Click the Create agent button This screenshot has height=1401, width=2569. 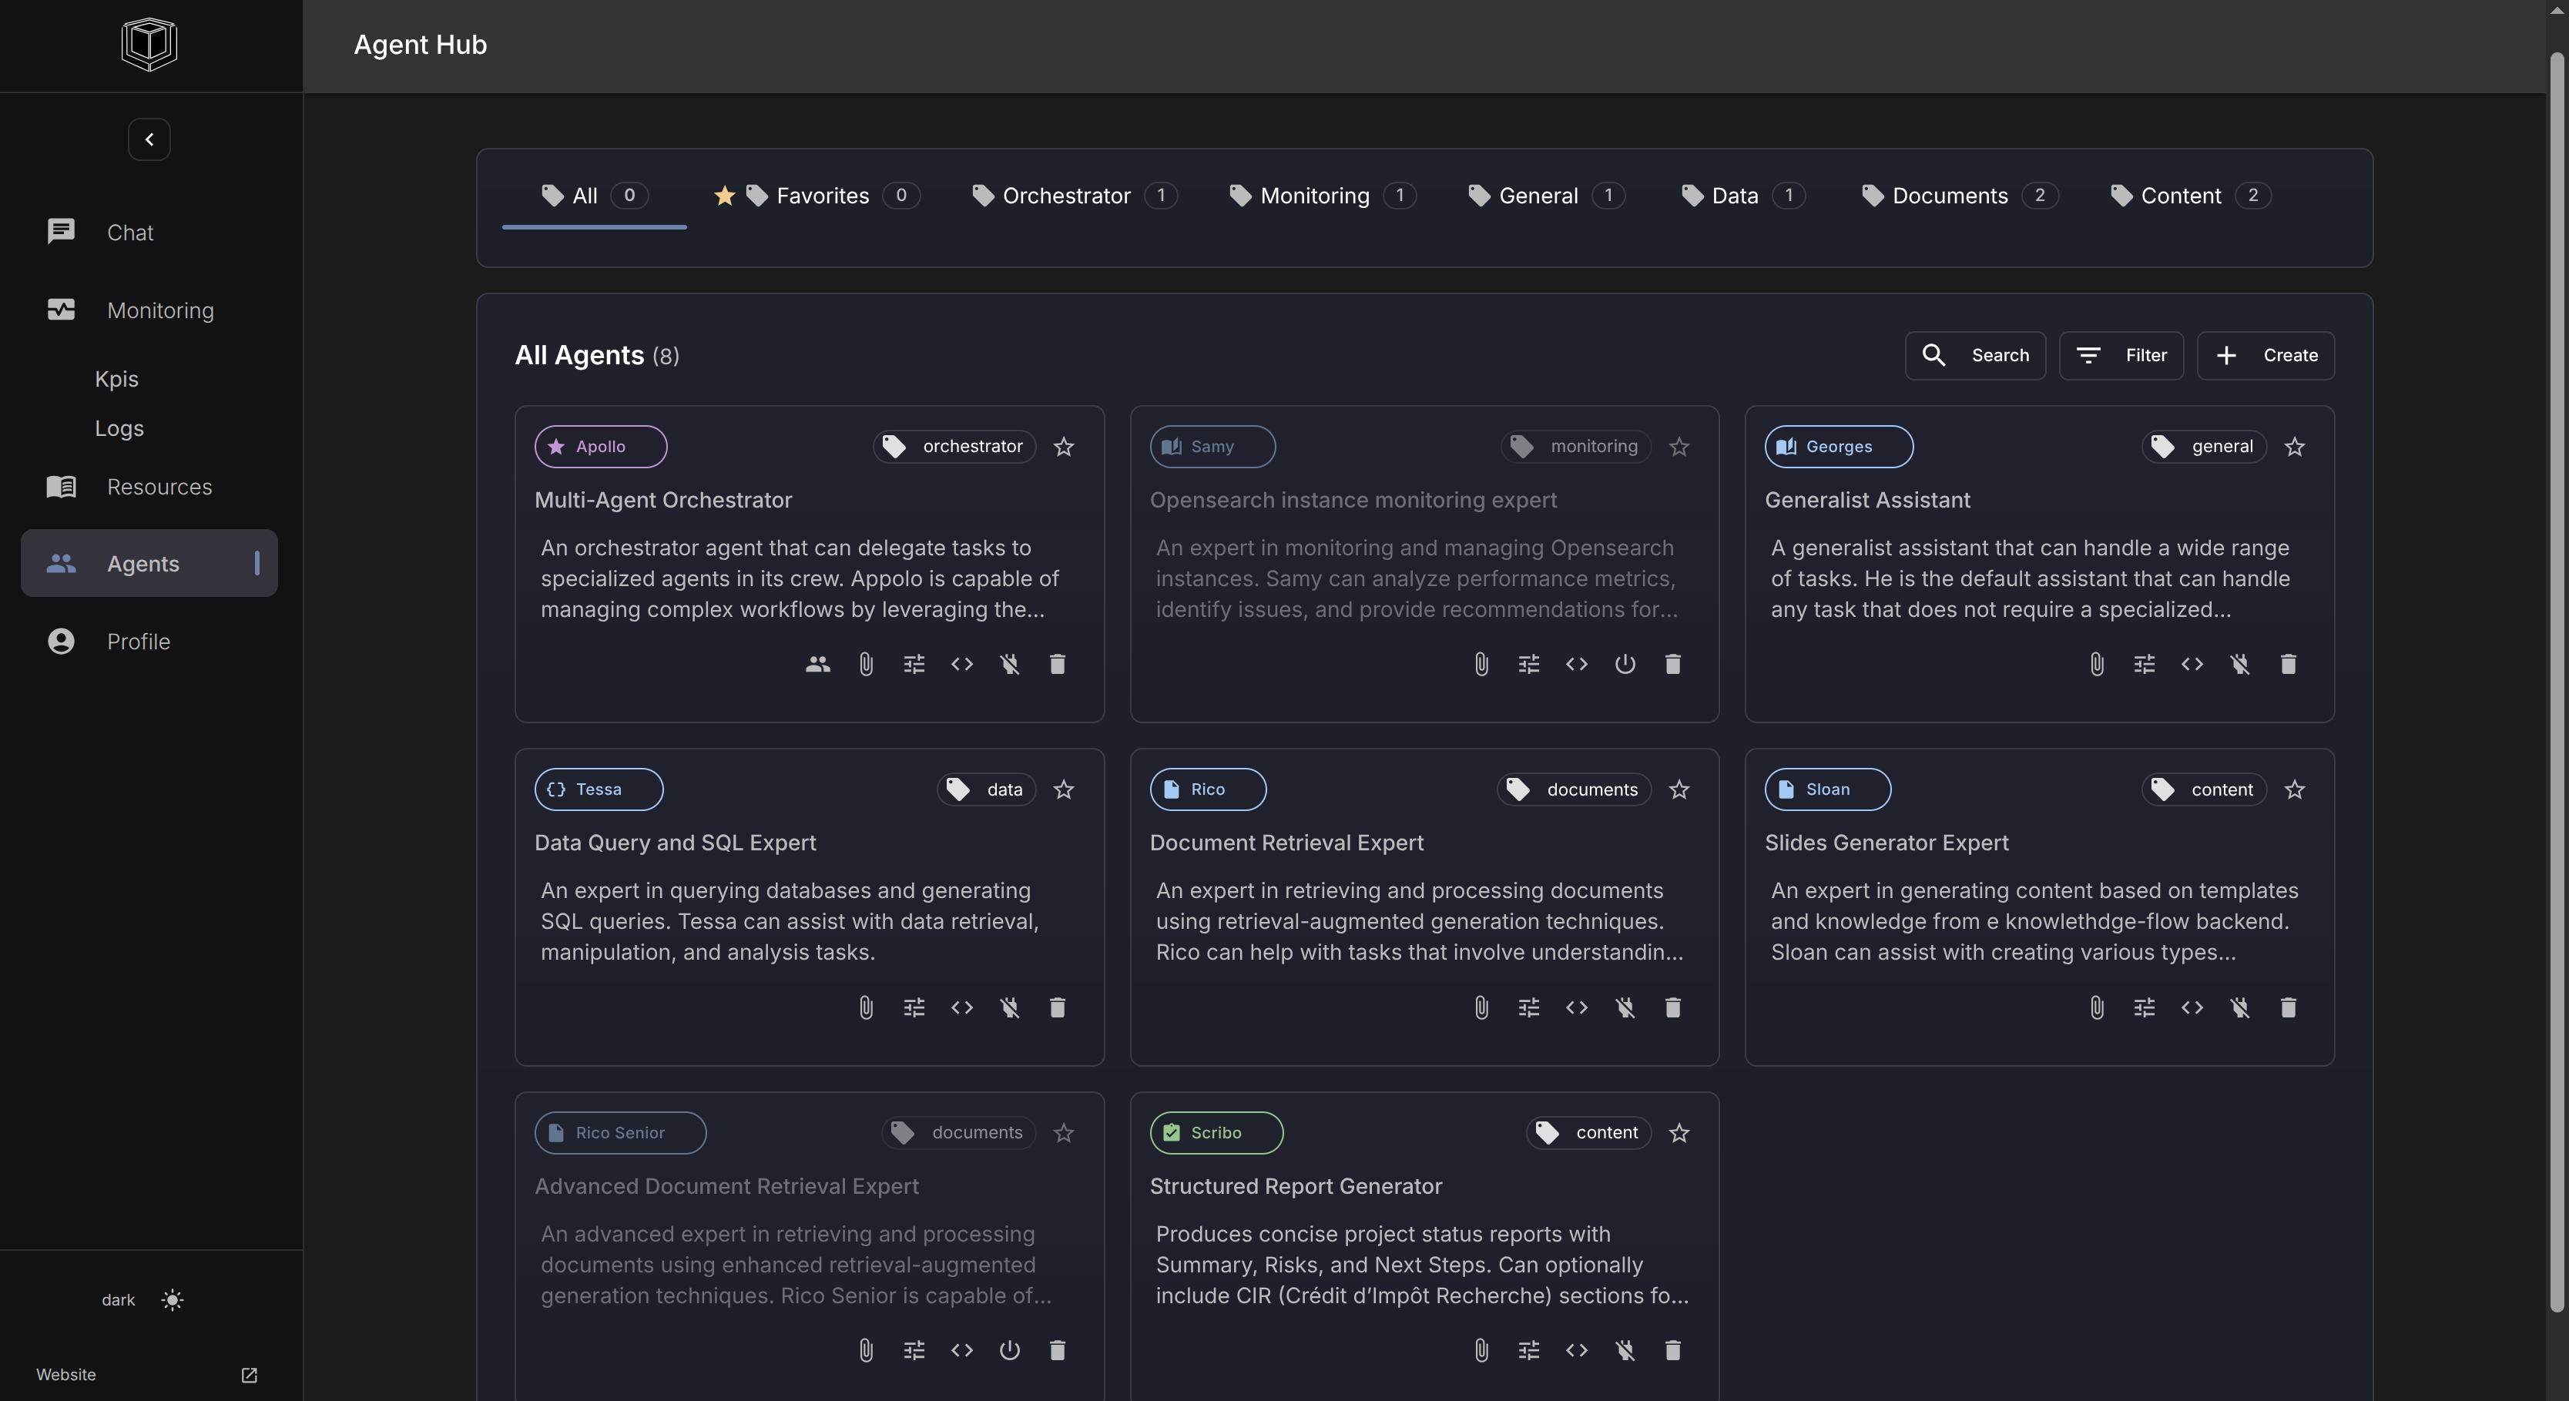click(2265, 356)
